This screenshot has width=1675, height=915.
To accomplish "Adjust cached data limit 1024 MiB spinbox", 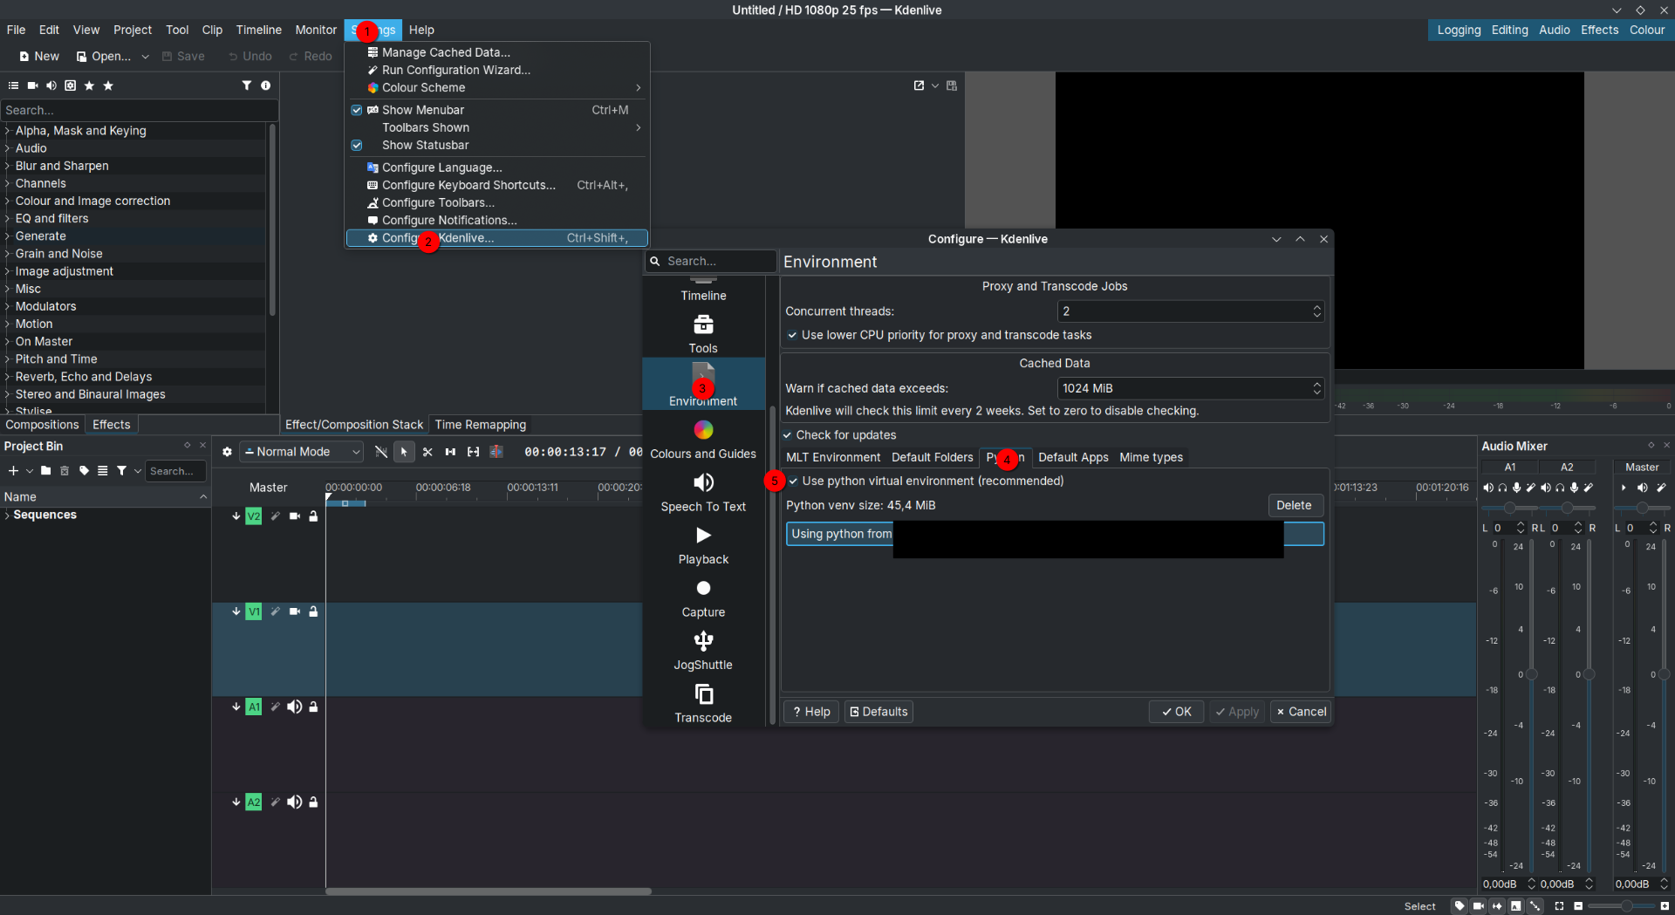I will pos(1316,388).
